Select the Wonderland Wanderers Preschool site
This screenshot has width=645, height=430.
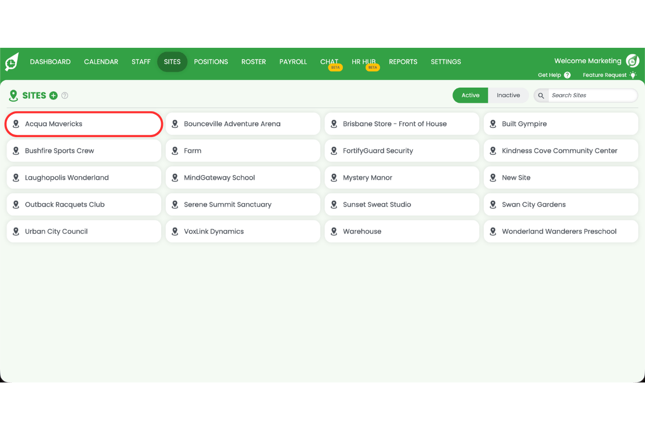coord(561,231)
